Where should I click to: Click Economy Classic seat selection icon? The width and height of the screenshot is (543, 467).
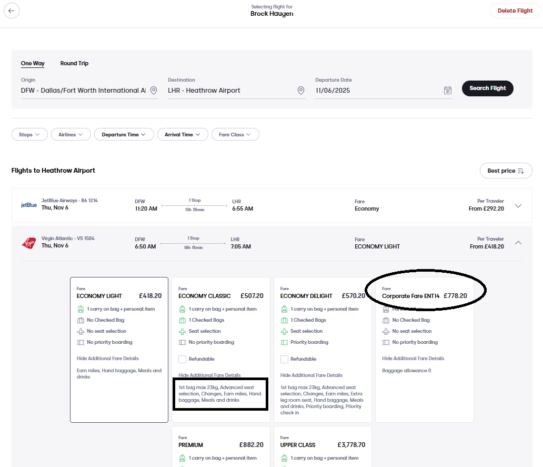[x=182, y=331]
